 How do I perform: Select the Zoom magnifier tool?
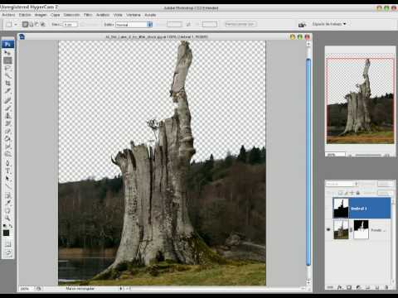tap(7, 219)
